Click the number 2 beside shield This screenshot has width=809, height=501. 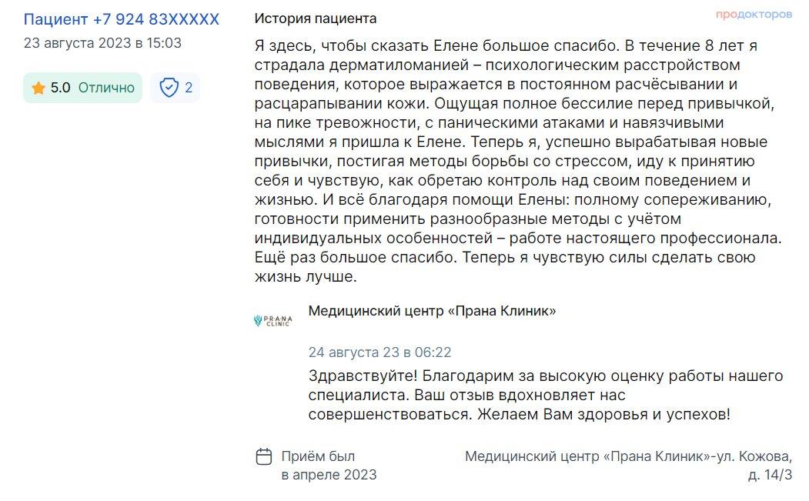pos(189,88)
